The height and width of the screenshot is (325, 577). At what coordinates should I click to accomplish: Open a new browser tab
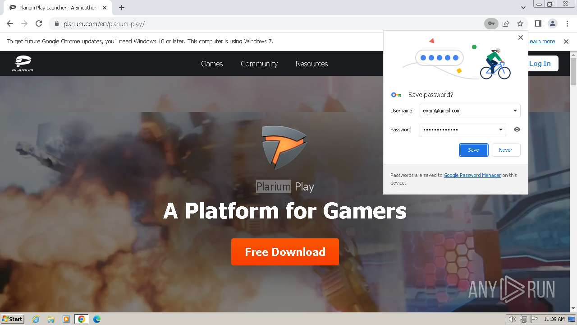click(122, 8)
